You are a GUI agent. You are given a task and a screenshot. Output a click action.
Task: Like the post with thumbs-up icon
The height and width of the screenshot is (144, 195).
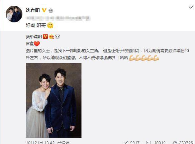(x=175, y=142)
